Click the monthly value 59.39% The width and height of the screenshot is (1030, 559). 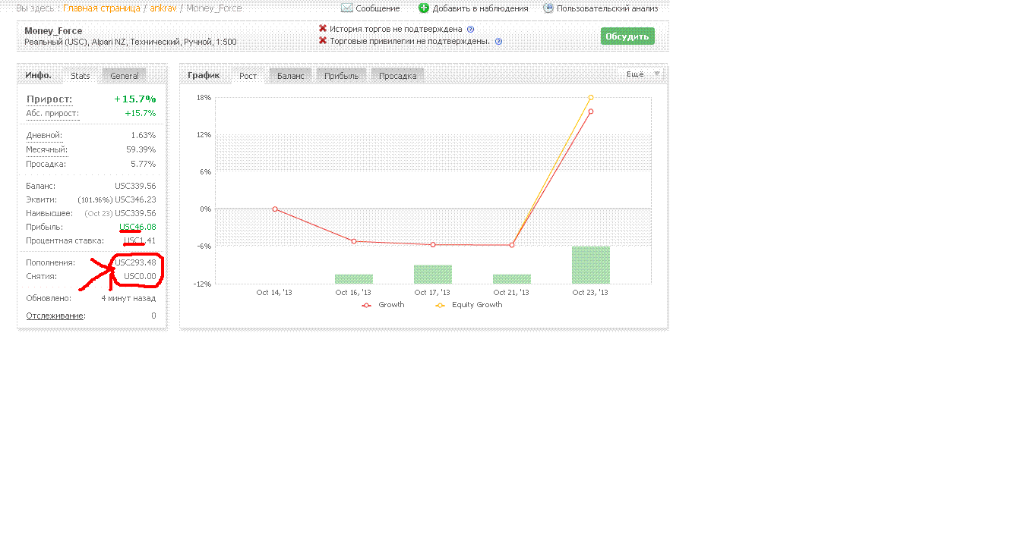point(141,149)
